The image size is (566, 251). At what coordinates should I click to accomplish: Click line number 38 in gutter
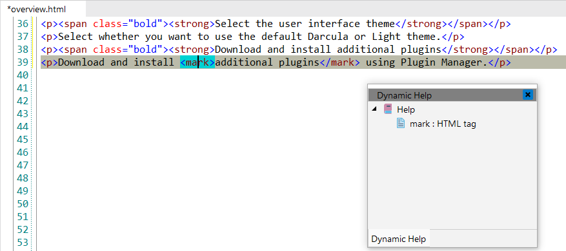click(23, 50)
